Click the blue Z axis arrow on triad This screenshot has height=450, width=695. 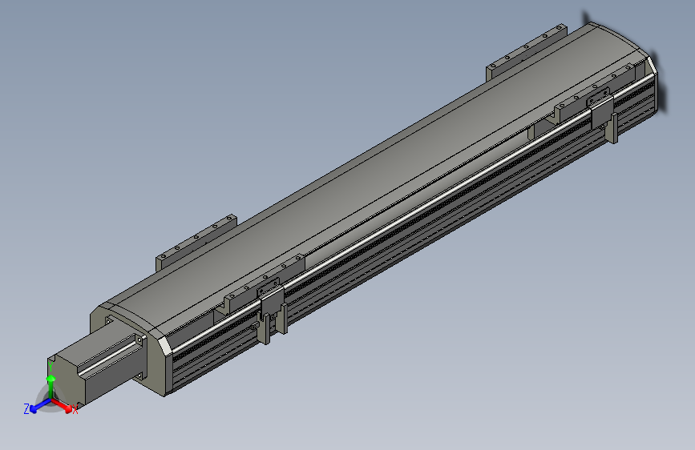click(x=39, y=406)
